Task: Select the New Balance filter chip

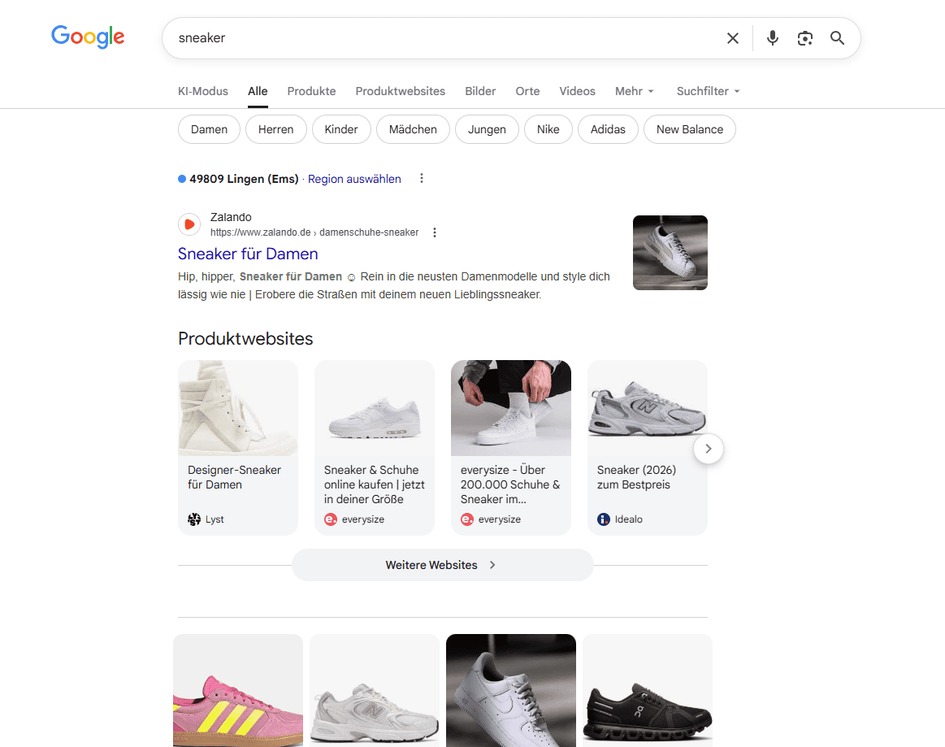Action: (690, 129)
